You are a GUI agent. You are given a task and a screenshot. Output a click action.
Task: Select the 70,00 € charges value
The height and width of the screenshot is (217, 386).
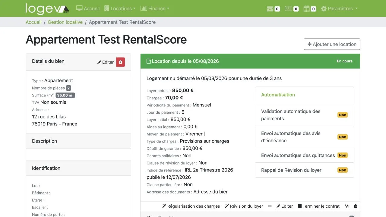click(x=174, y=98)
